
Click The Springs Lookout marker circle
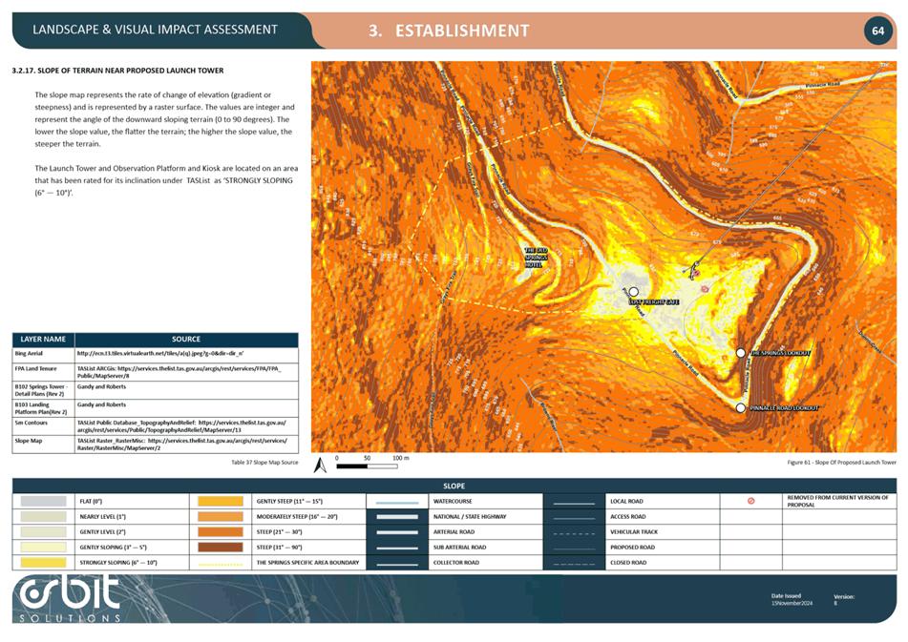click(x=741, y=353)
